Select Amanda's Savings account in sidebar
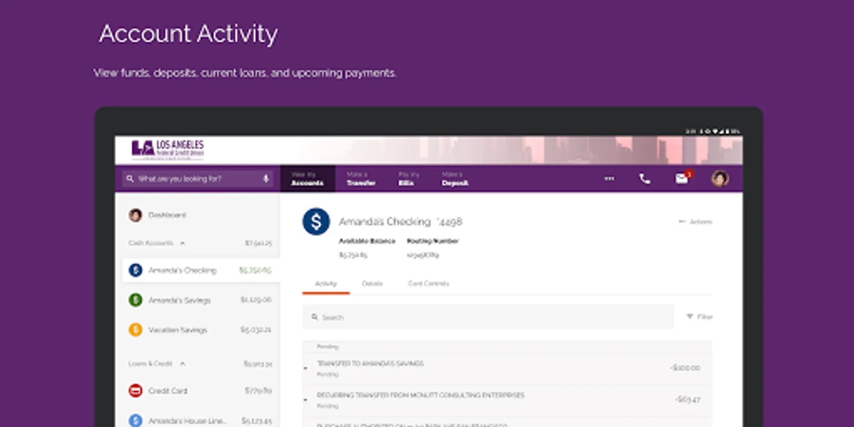 (x=201, y=300)
